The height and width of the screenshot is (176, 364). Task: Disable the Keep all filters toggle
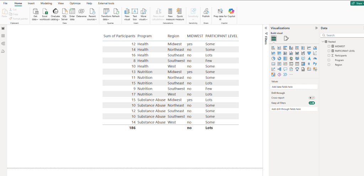312,103
